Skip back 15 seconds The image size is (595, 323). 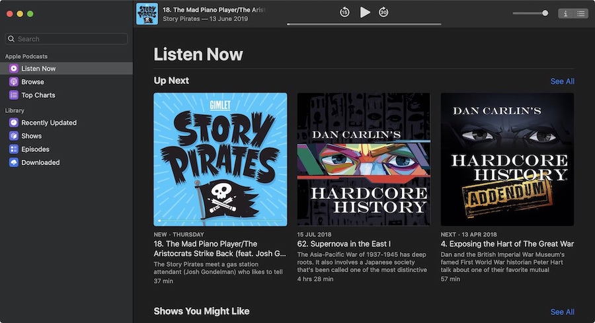tap(344, 12)
